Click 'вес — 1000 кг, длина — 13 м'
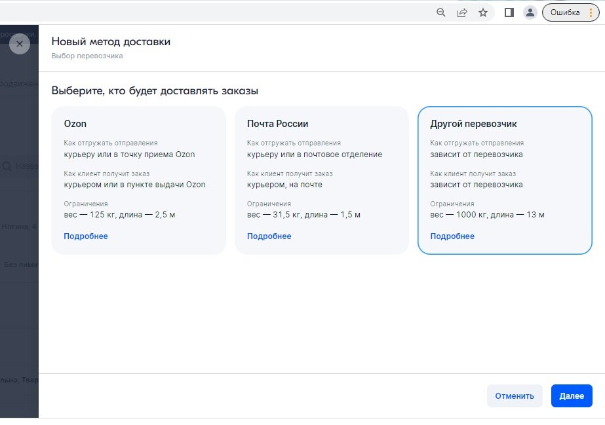This screenshot has height=425, width=605. pos(487,215)
